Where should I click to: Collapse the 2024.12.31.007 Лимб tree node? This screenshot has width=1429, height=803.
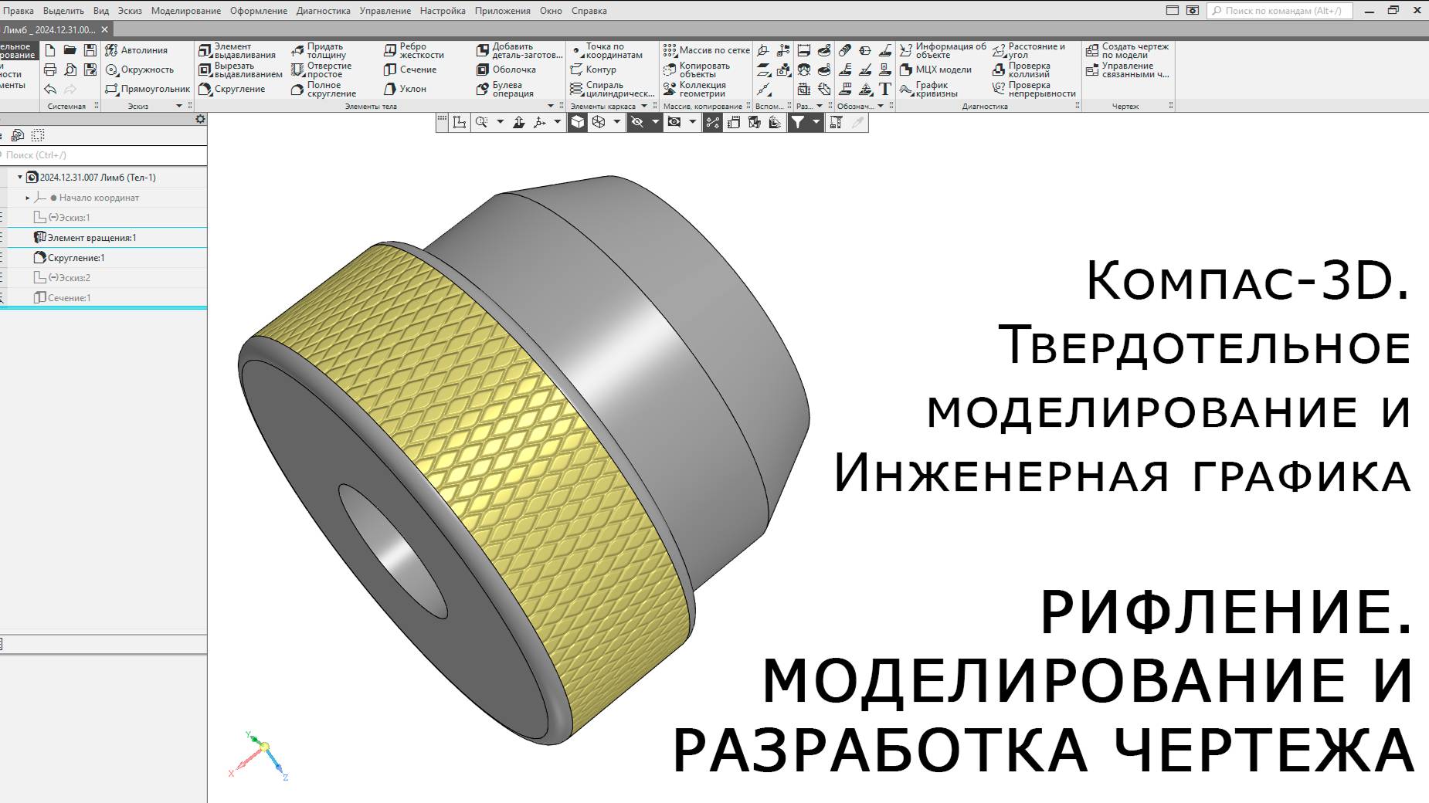(19, 176)
